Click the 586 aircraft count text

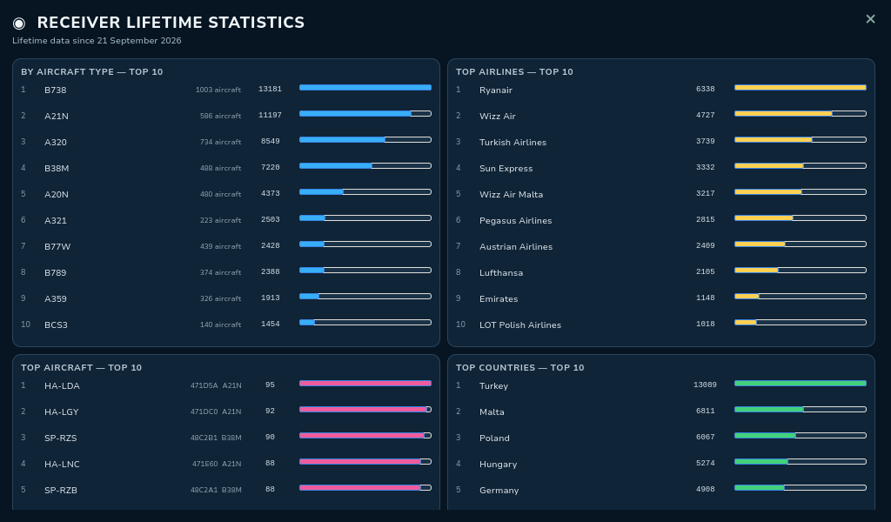point(220,116)
